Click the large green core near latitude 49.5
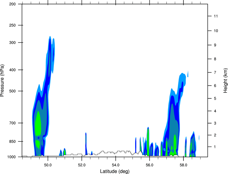The width and height of the screenshot is (228, 174). pos(38,123)
